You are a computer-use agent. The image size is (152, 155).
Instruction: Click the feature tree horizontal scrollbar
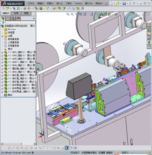18,144
